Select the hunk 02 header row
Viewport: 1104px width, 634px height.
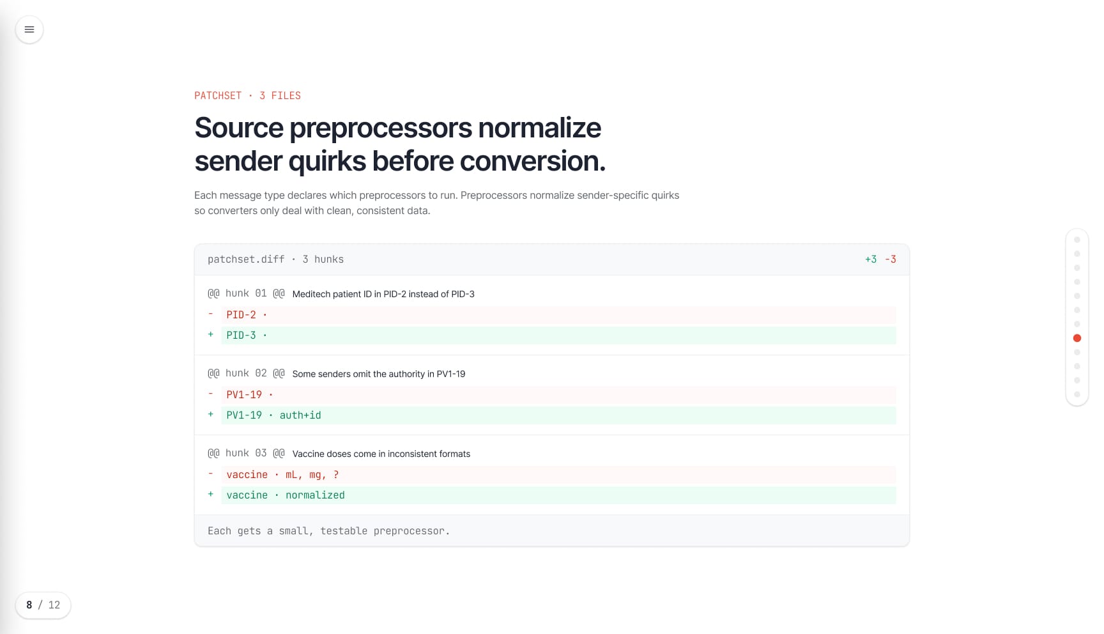[x=552, y=373]
